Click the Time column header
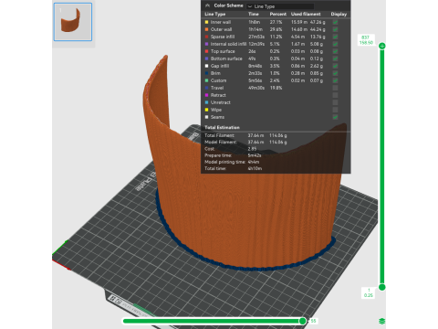The width and height of the screenshot is (438, 329). pyautogui.click(x=254, y=14)
